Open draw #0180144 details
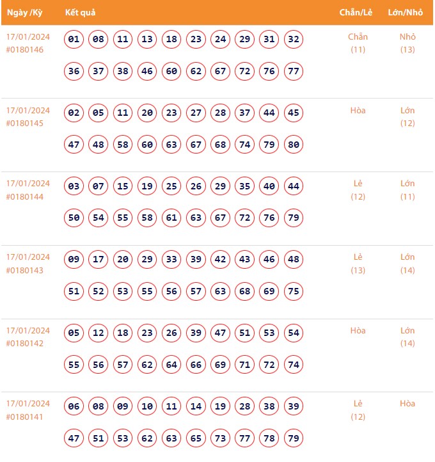 25,196
